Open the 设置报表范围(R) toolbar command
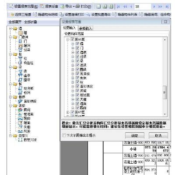 (24, 7)
